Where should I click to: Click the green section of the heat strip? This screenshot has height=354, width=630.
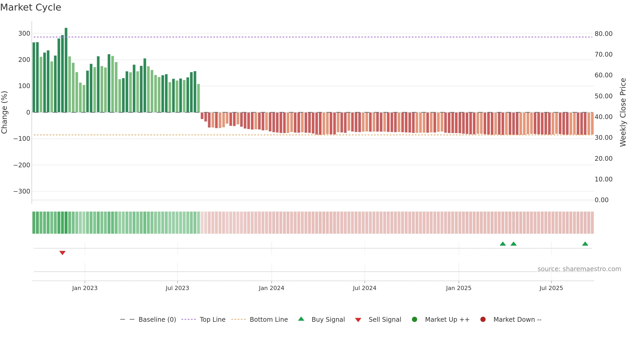pos(116,223)
